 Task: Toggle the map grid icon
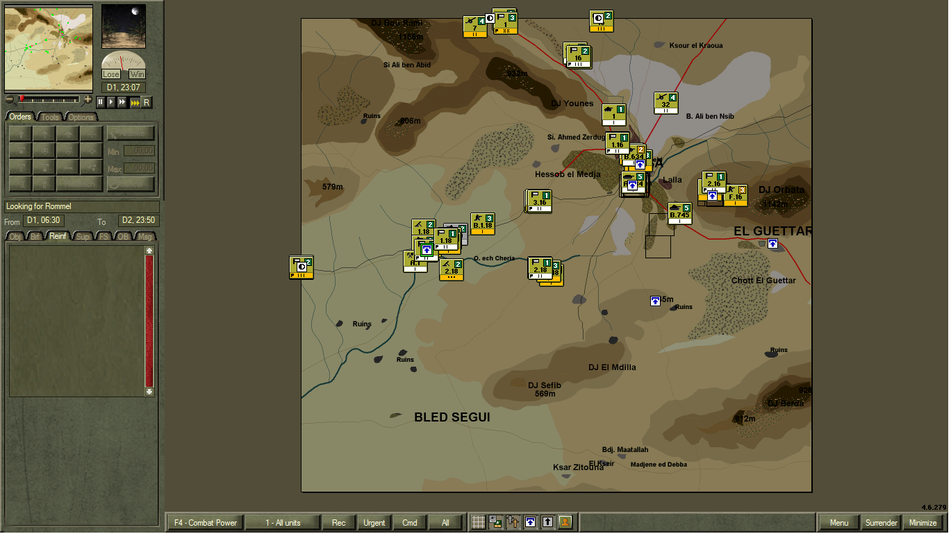tap(479, 522)
